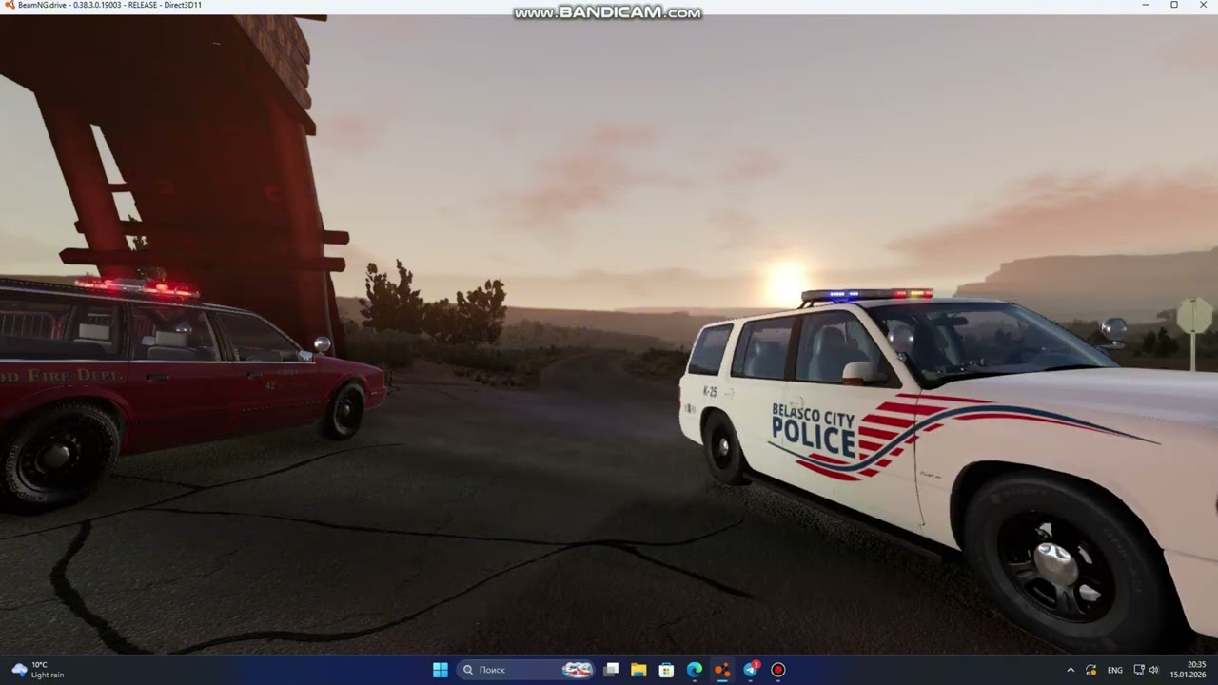Select the BeamNG.drive taskbar icon
This screenshot has width=1218, height=685.
point(722,670)
